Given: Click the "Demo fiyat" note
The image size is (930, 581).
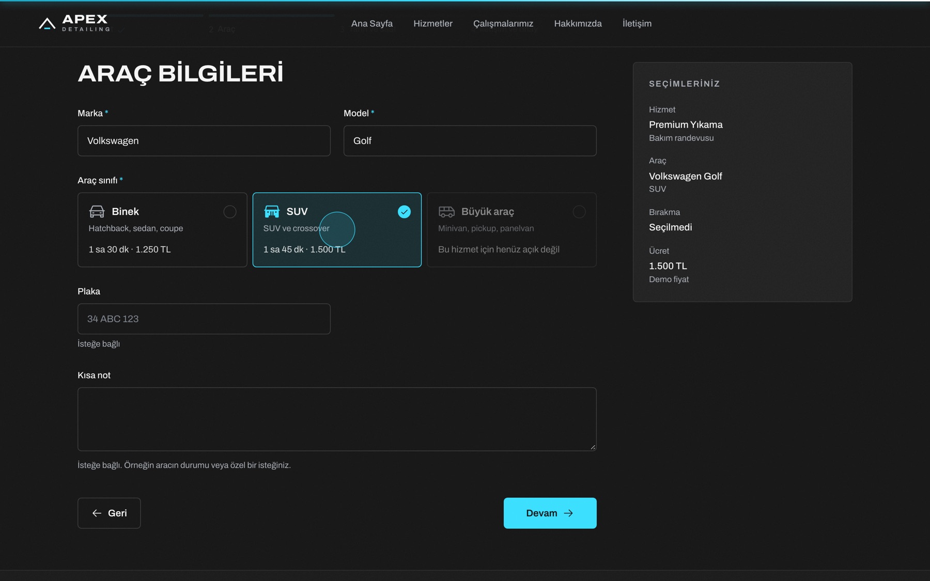Looking at the screenshot, I should [x=669, y=279].
